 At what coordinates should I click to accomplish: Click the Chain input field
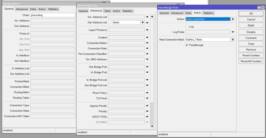tap(53, 15)
